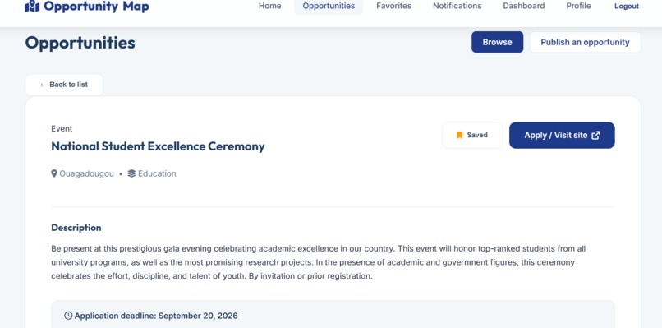
Task: Toggle the Saved bookmark button
Action: (x=472, y=136)
